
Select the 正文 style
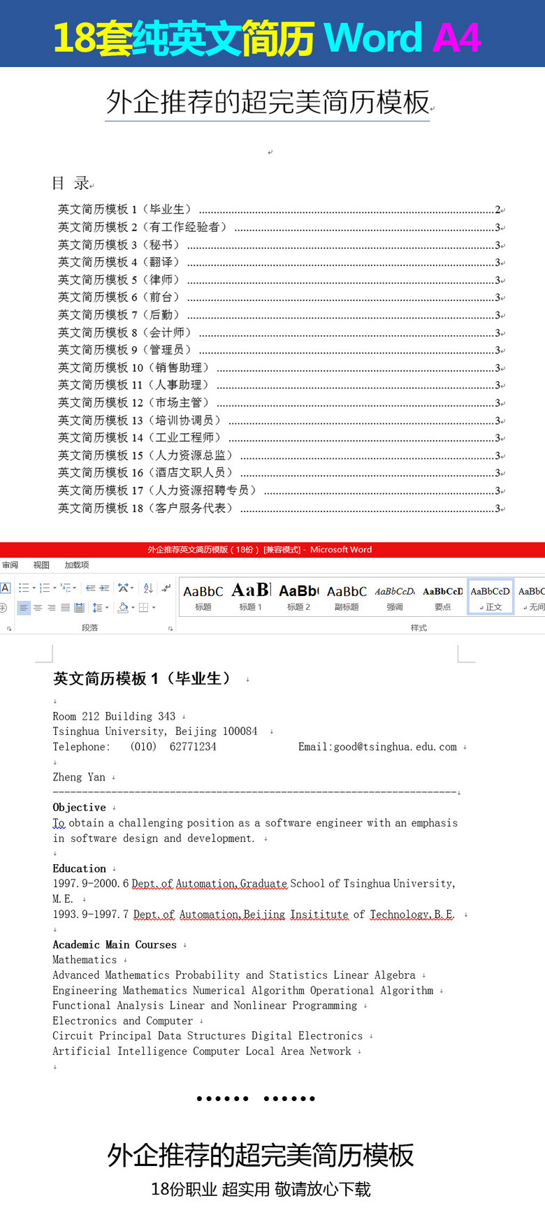490,597
